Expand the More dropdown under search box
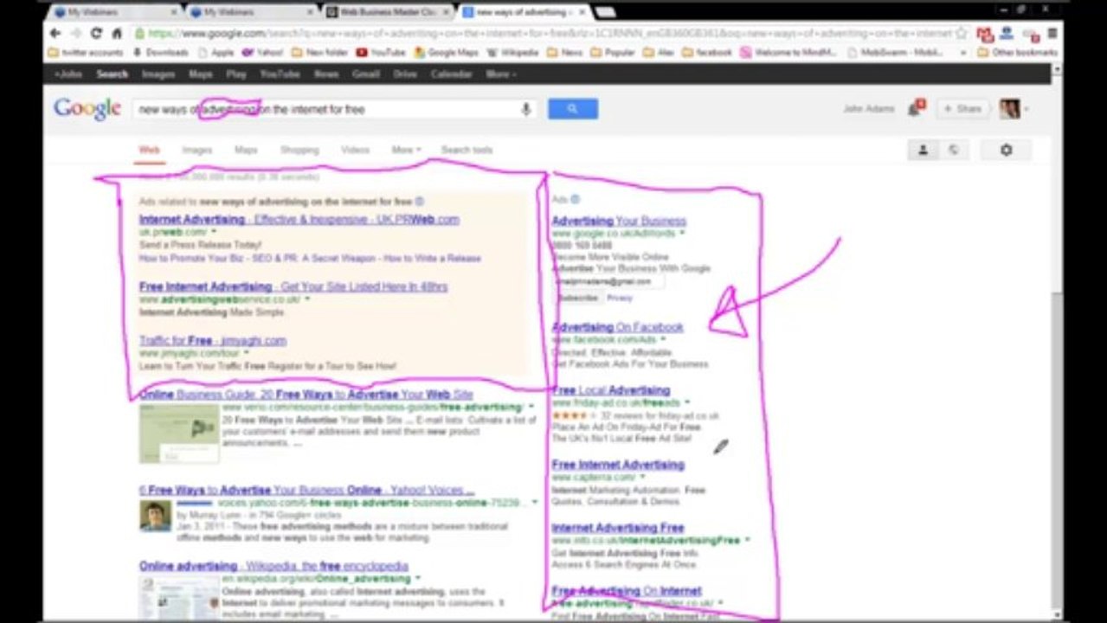The width and height of the screenshot is (1107, 623). click(x=405, y=150)
